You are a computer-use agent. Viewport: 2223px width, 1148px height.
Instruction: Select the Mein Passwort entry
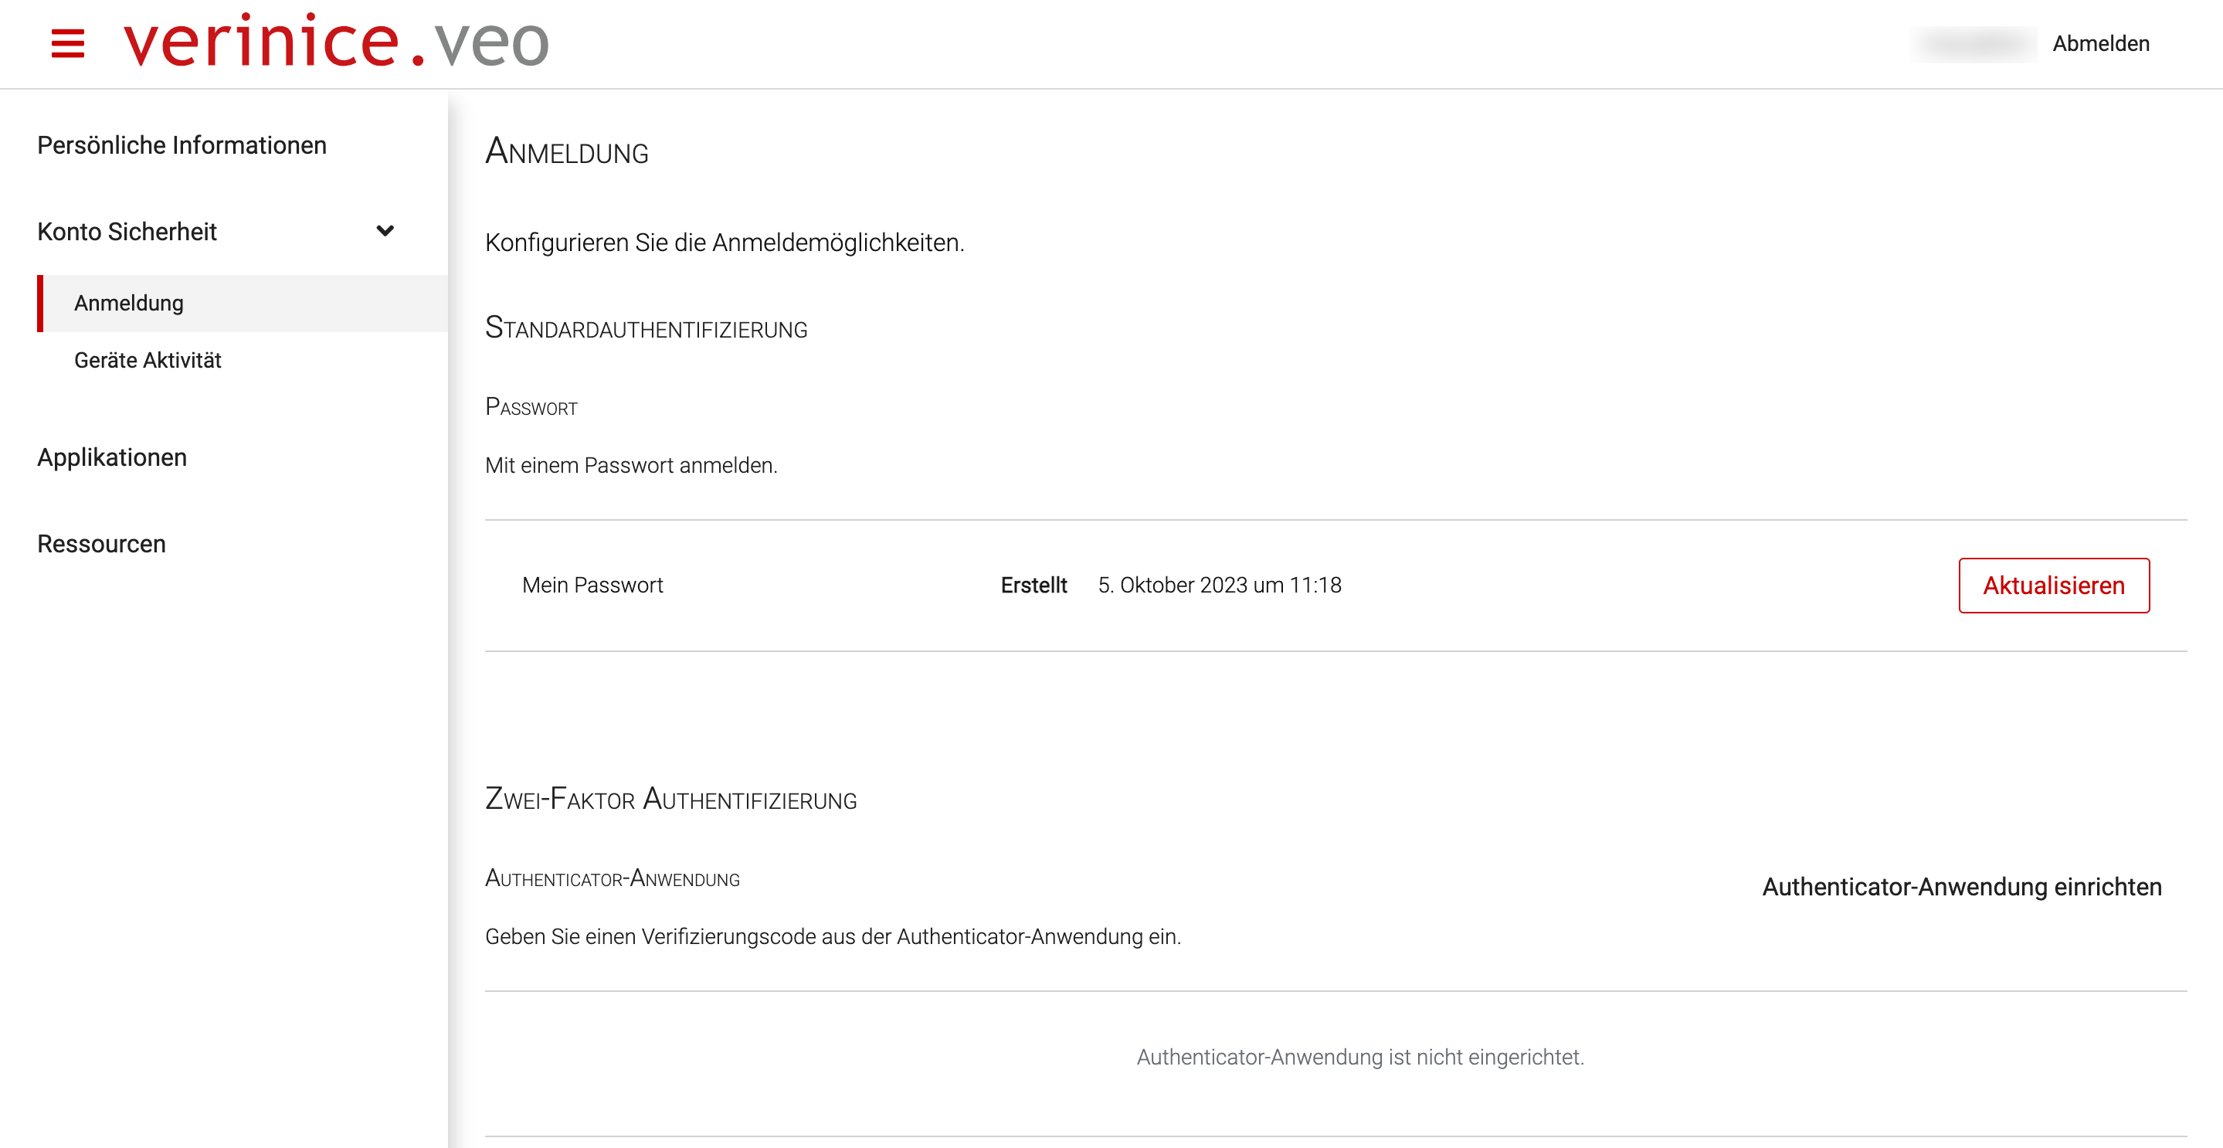click(593, 584)
